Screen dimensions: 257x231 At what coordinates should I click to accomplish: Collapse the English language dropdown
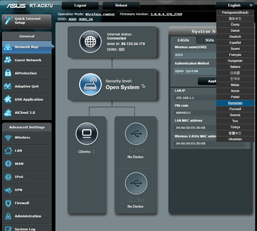tap(235, 5)
